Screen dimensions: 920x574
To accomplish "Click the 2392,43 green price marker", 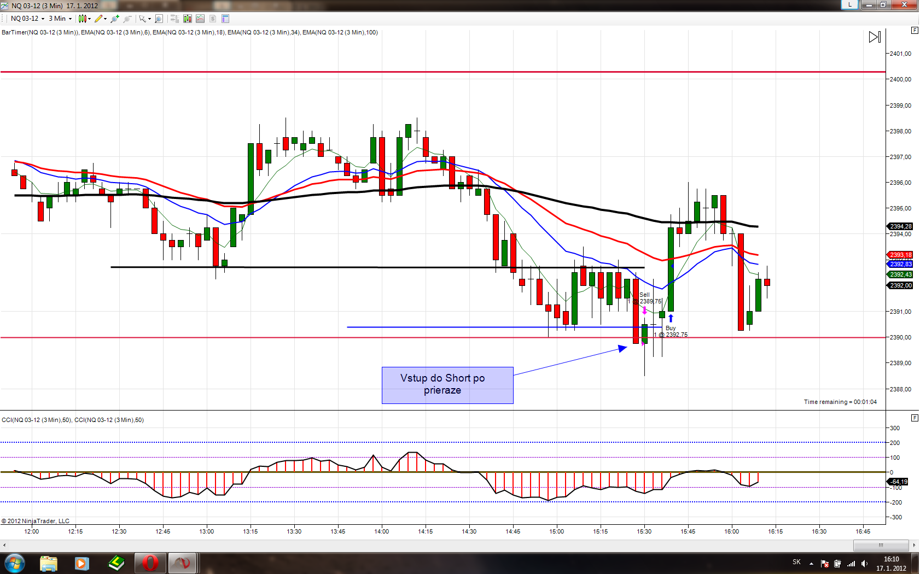I will point(900,274).
